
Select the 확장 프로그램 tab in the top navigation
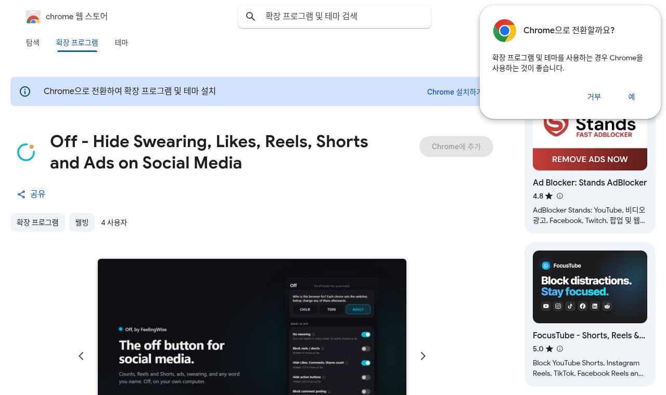click(x=77, y=43)
